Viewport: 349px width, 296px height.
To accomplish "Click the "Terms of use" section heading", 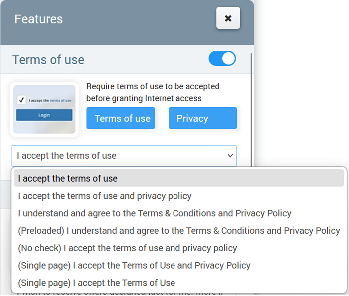I will (48, 60).
